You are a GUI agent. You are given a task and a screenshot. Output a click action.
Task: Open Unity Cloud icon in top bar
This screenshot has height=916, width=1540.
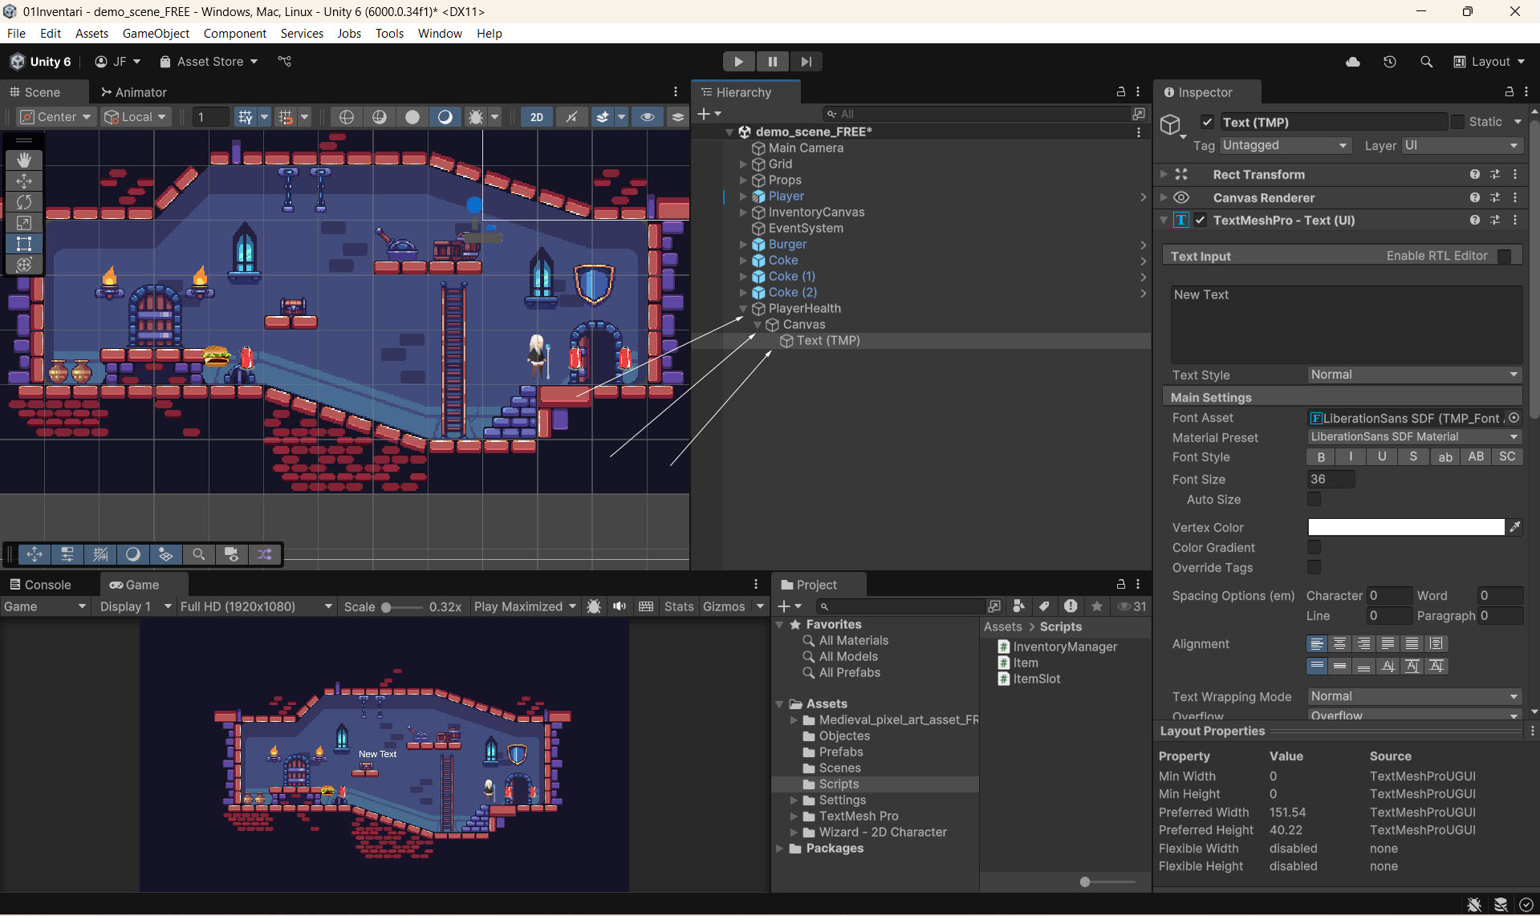pos(1353,62)
